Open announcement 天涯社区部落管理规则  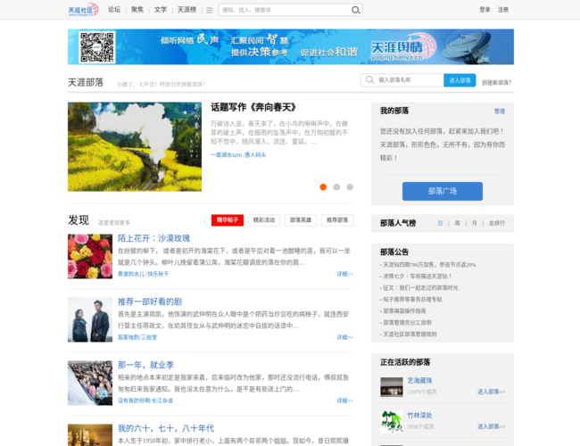pos(410,334)
